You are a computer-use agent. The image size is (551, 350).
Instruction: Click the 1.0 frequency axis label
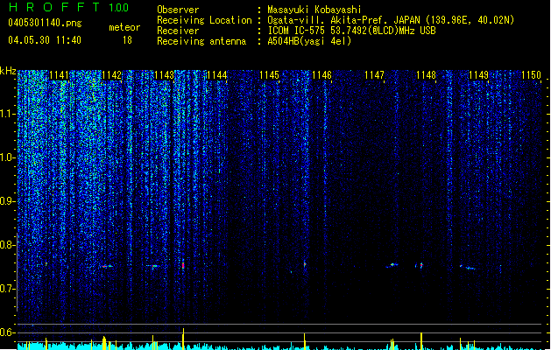click(x=8, y=157)
